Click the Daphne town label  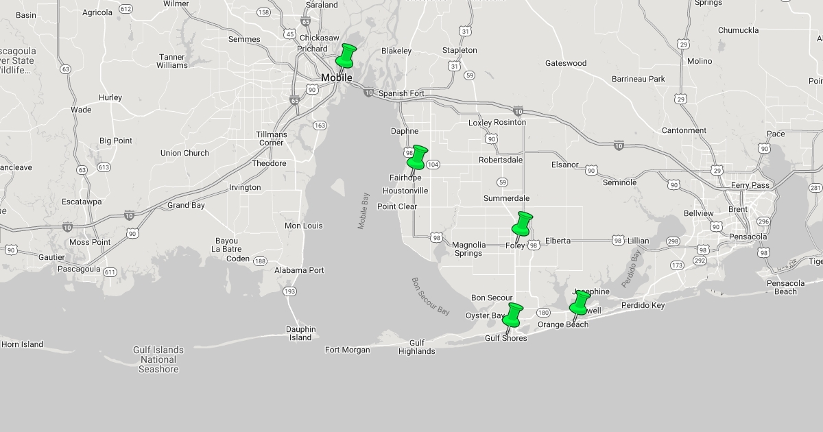[405, 131]
